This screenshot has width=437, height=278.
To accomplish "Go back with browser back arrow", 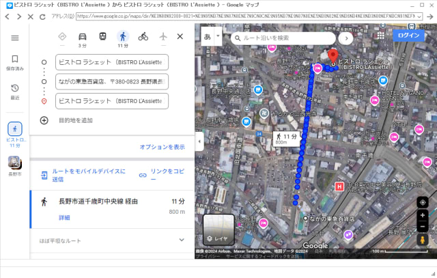I will tap(8, 16).
